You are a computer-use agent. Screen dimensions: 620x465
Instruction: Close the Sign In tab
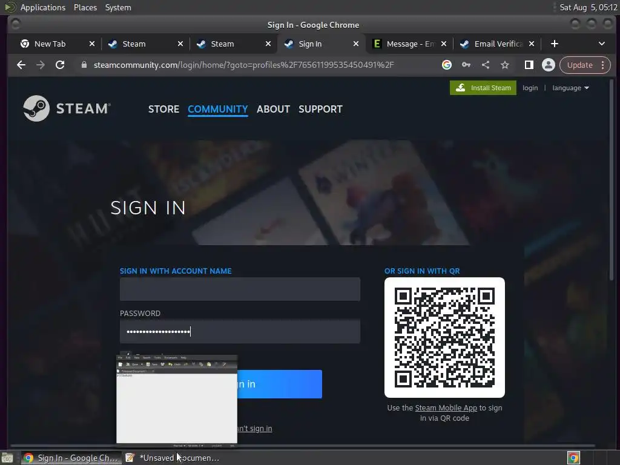pos(356,44)
